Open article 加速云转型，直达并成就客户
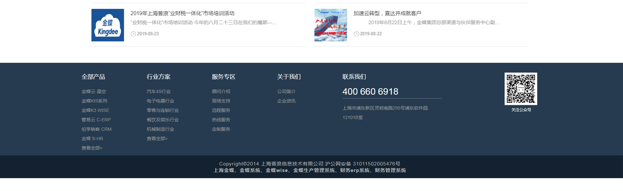Viewport: 623px width, 191px height. pyautogui.click(x=387, y=13)
